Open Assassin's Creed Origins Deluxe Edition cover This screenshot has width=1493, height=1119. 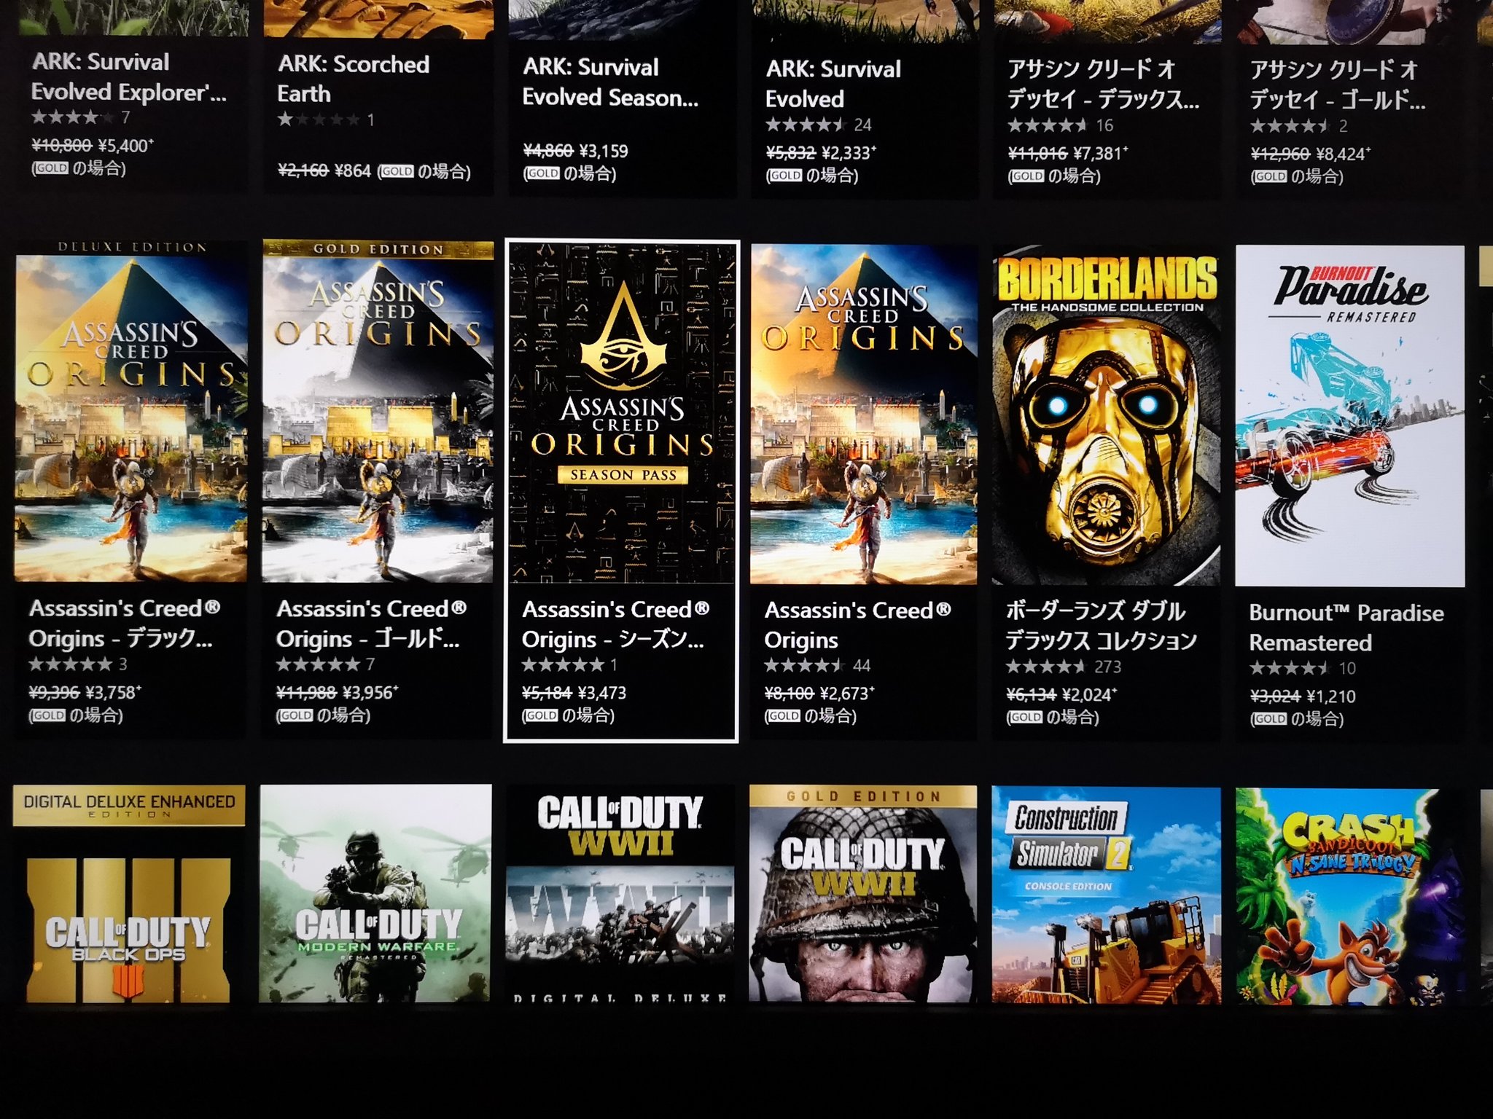point(130,411)
